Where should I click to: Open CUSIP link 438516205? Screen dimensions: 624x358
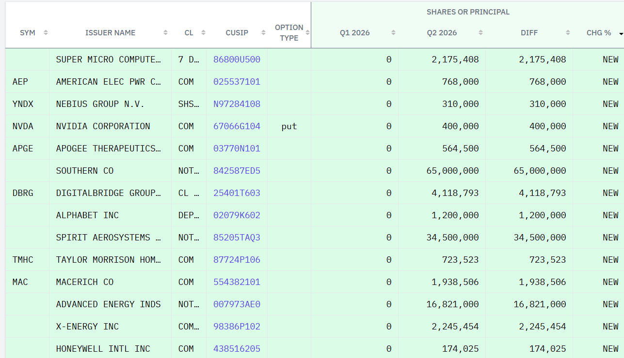(237, 349)
